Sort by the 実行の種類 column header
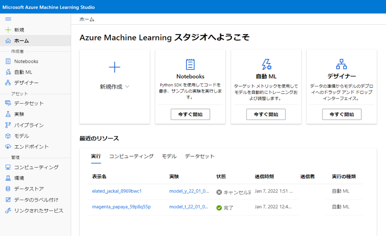Screen dimensions: 386x236 (x=344, y=177)
